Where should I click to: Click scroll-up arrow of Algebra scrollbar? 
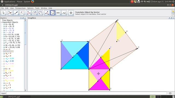(25, 20)
